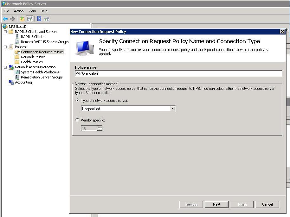This screenshot has height=217, width=290.
Task: Select Network Access Protection tree label
Action: point(35,67)
